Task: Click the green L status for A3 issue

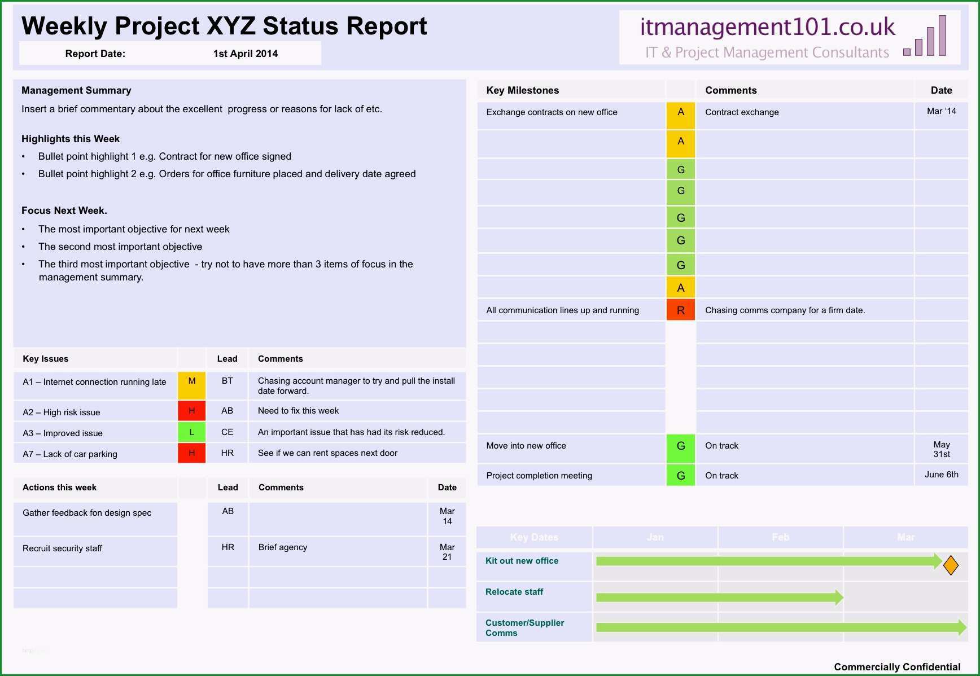Action: coord(192,432)
